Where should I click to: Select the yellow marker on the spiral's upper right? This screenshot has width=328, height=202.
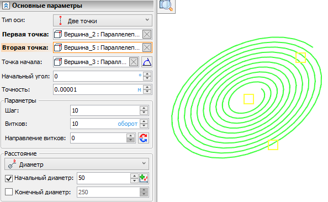click(x=300, y=57)
